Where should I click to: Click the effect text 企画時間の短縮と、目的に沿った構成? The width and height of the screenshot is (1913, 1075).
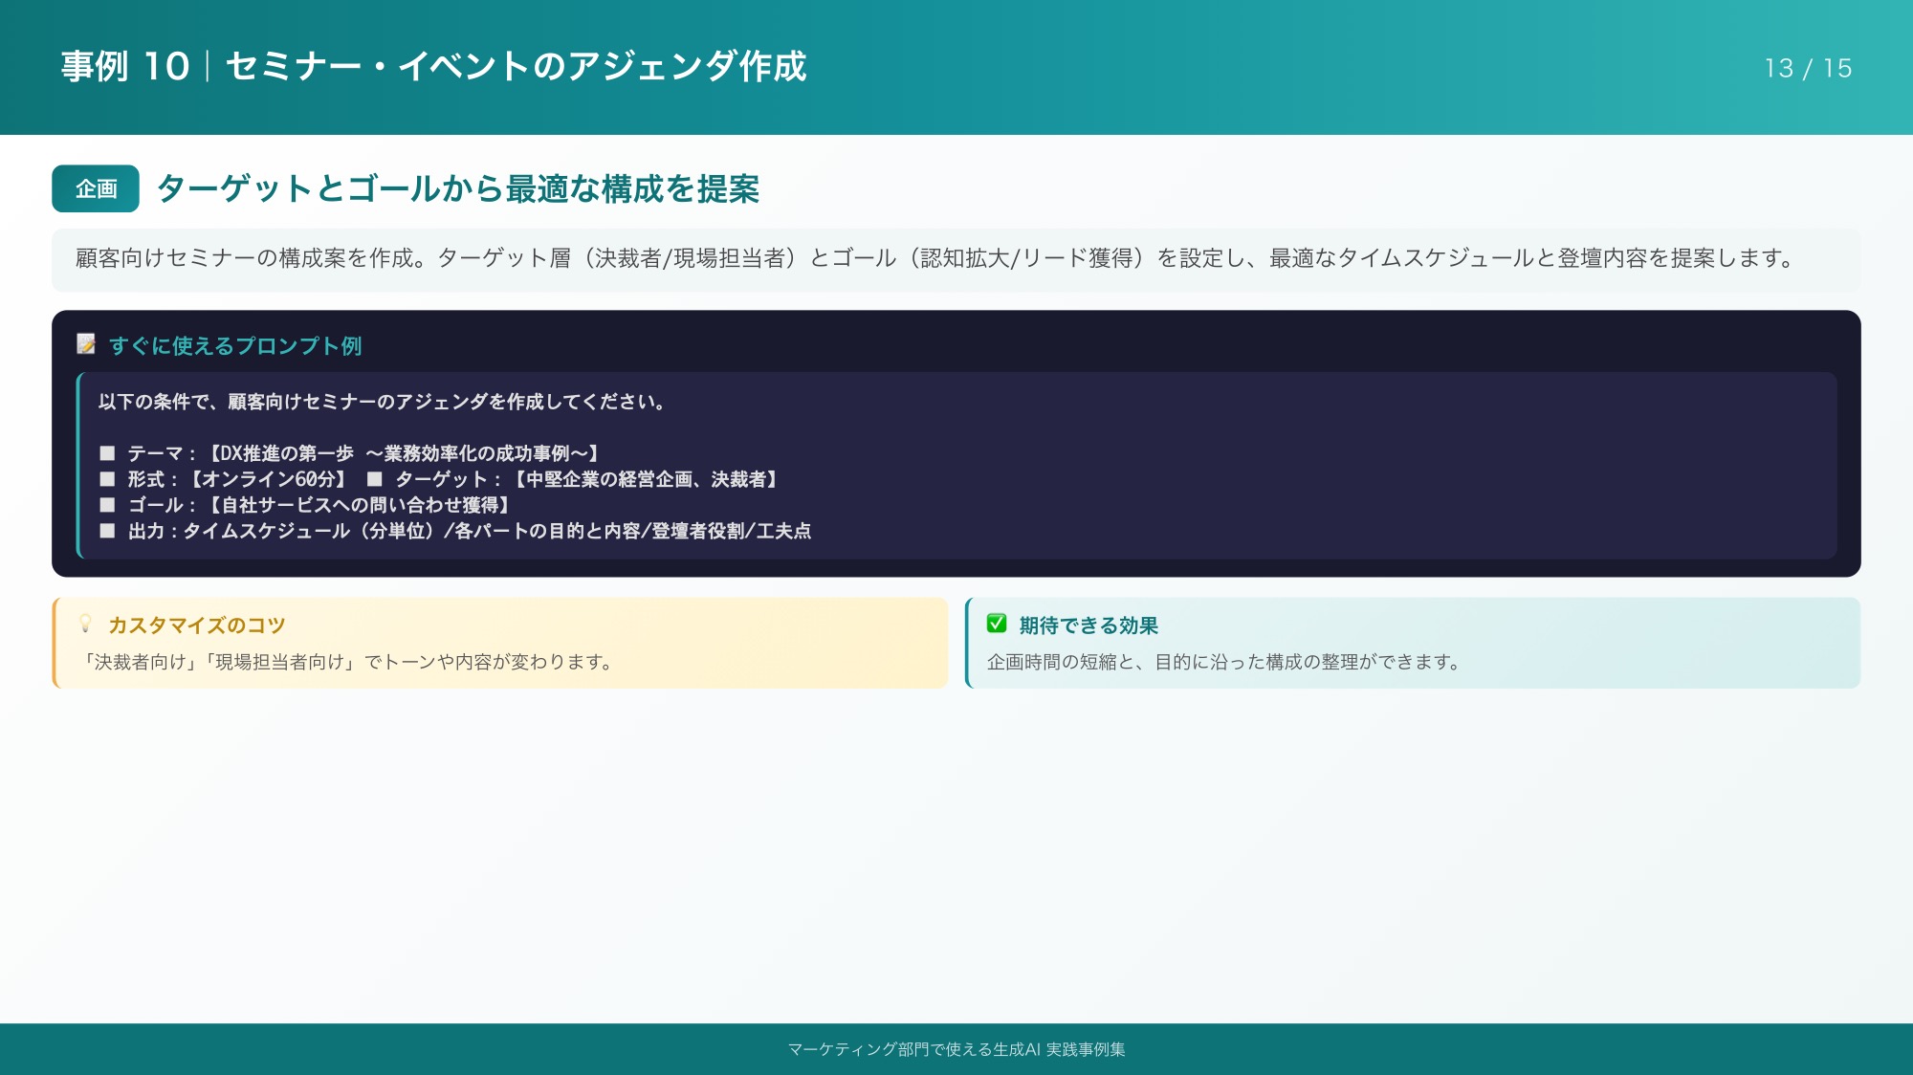(x=1224, y=662)
